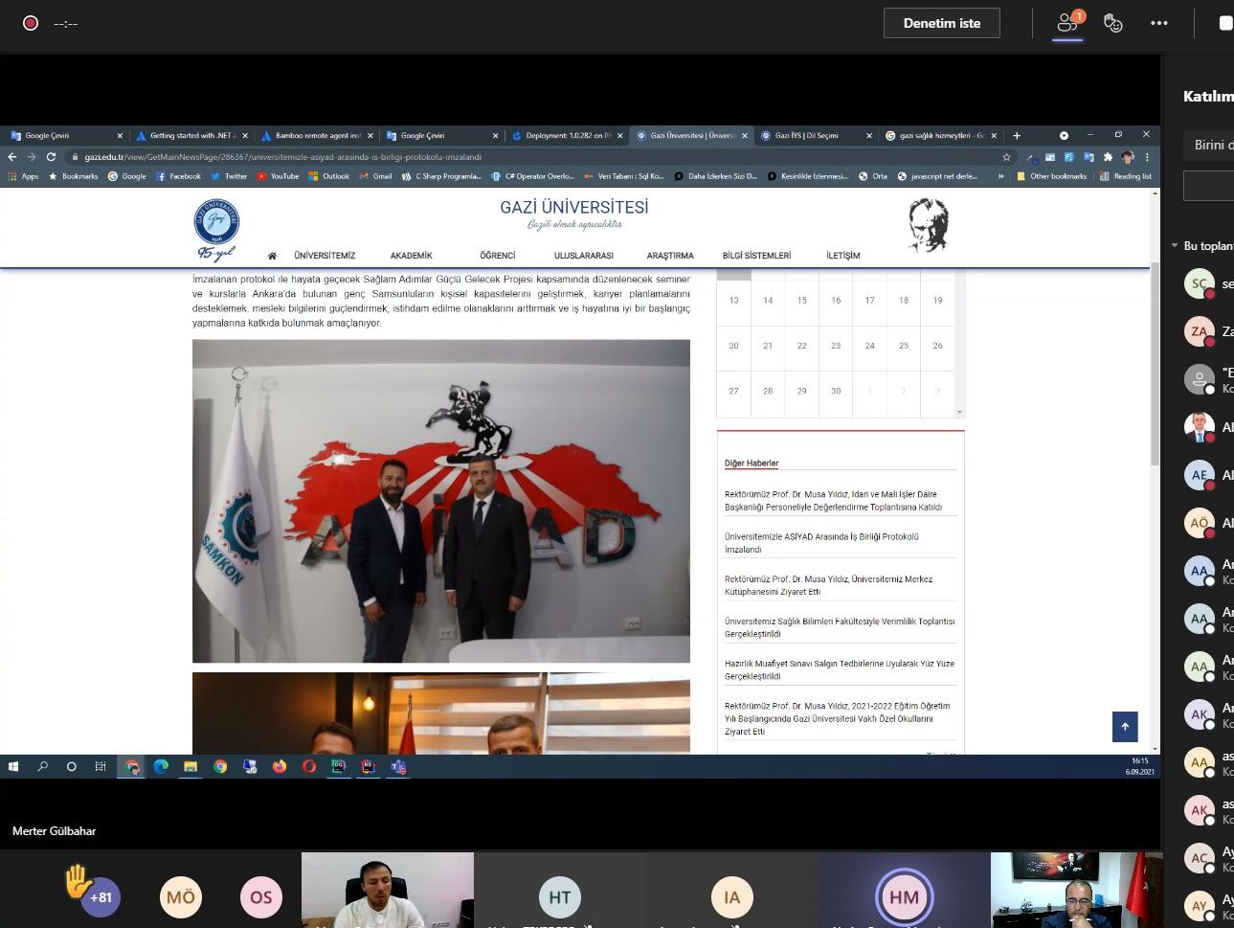This screenshot has height=928, width=1234.
Task: Open İLETİŞİM menu
Action: click(x=842, y=256)
